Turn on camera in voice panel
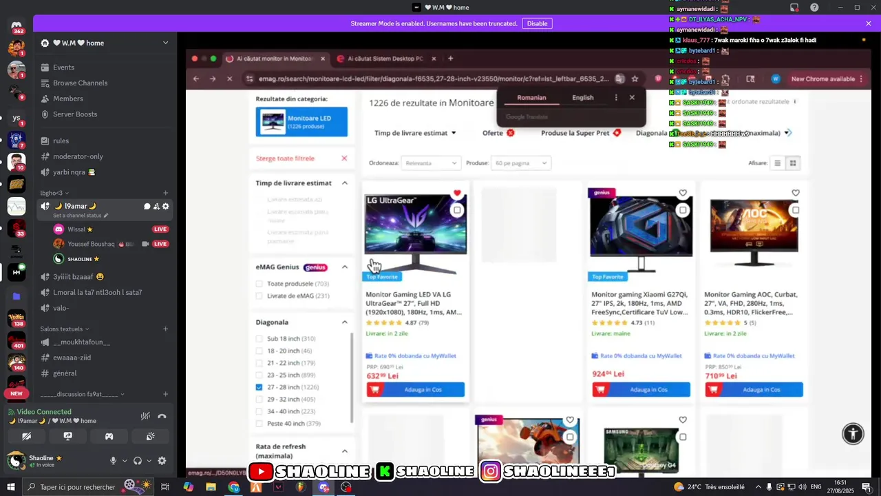Image resolution: width=881 pixels, height=496 pixels. tap(26, 436)
